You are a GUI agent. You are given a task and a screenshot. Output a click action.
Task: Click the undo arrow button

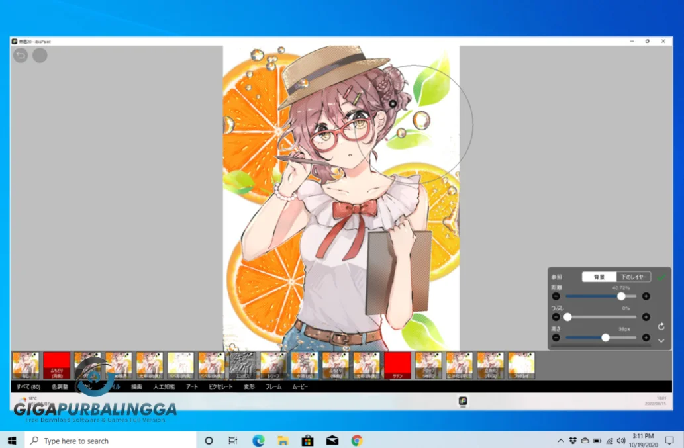tap(21, 56)
